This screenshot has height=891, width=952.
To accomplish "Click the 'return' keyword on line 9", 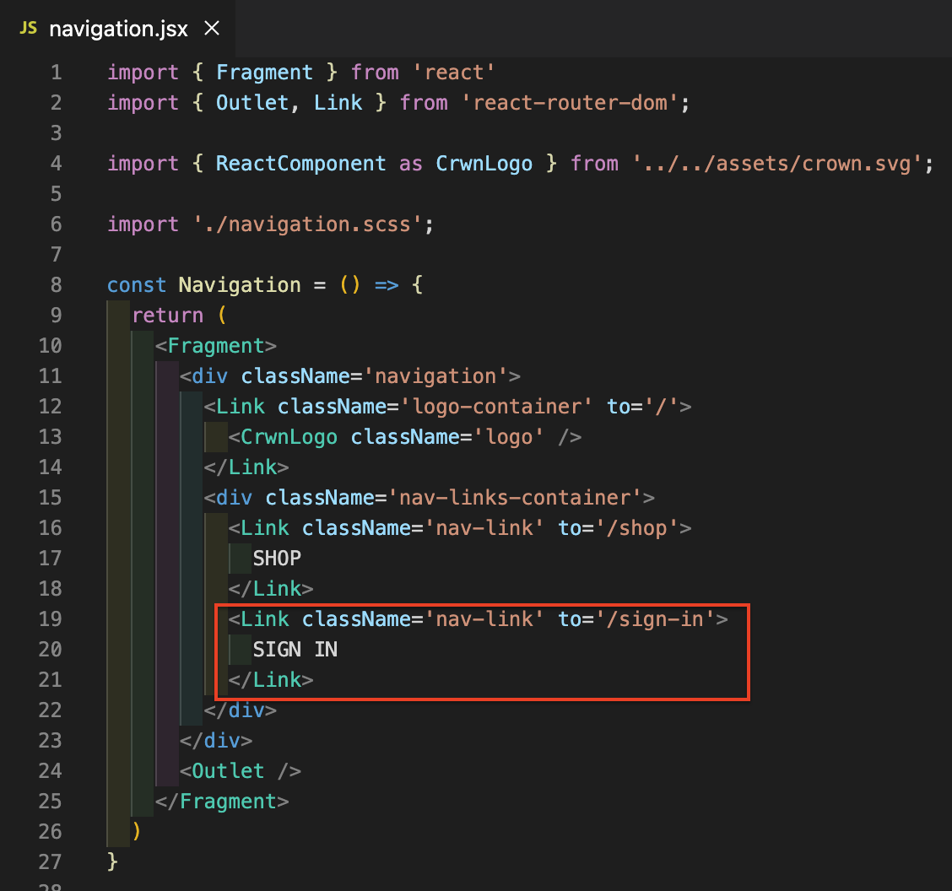I will click(168, 315).
